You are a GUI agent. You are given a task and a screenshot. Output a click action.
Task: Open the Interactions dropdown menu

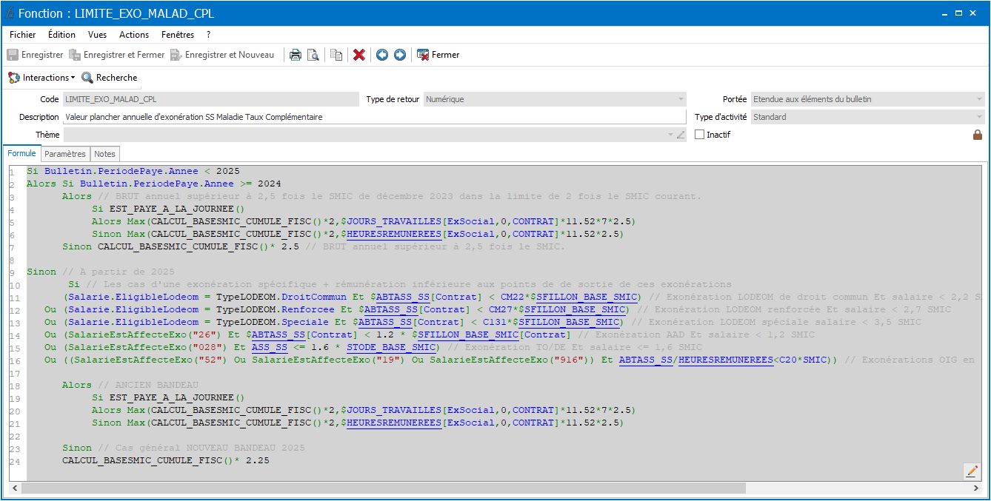41,78
